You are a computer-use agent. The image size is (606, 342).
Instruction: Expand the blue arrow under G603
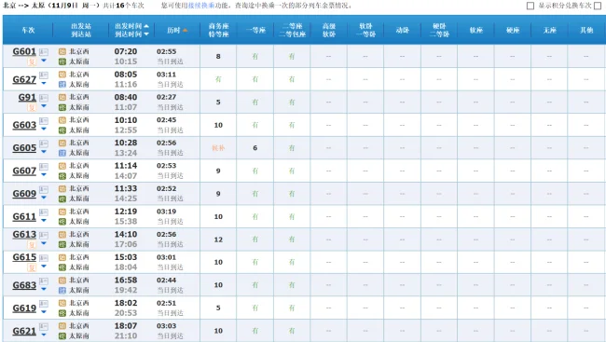tap(44, 130)
